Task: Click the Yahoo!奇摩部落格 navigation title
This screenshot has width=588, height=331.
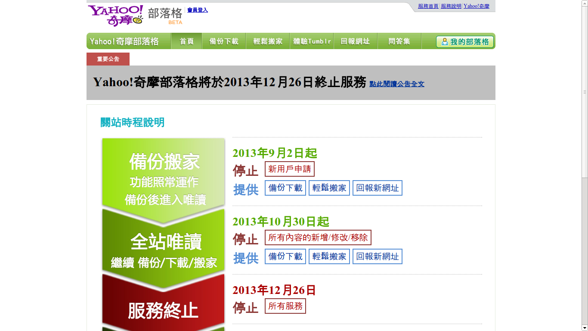Action: point(124,41)
